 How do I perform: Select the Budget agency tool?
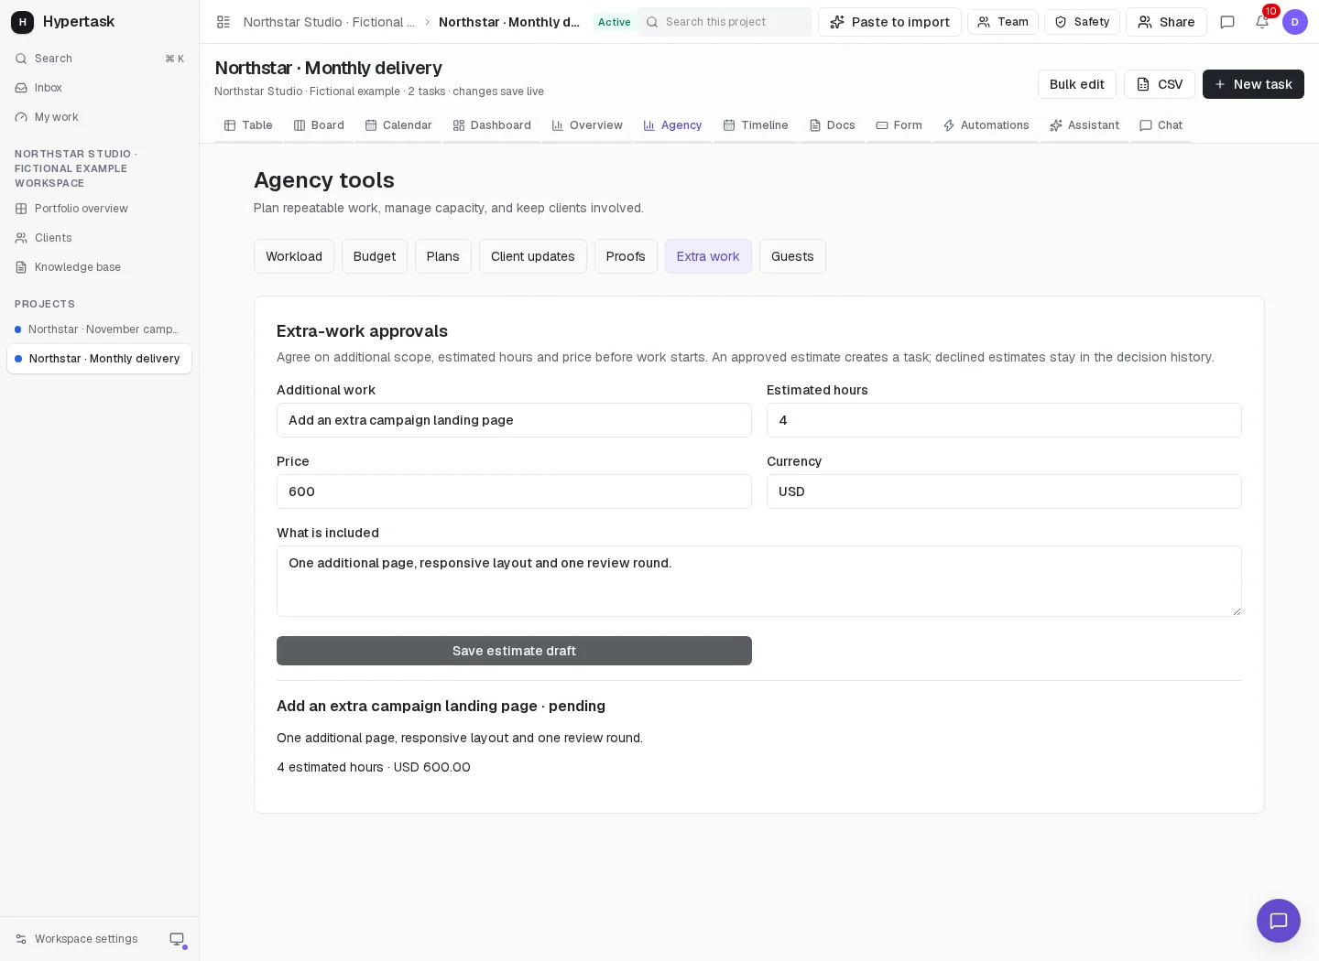tap(375, 256)
